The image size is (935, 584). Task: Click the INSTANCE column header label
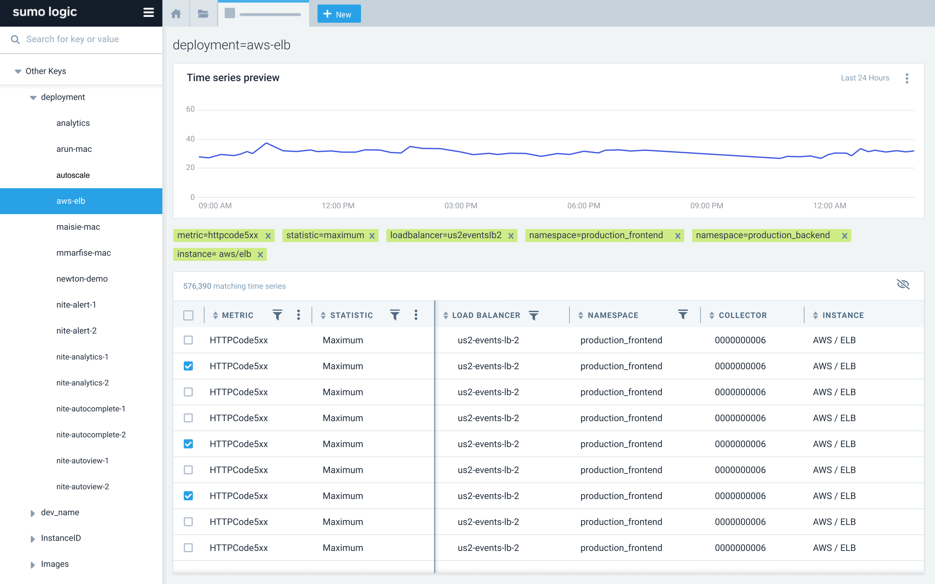tap(843, 315)
